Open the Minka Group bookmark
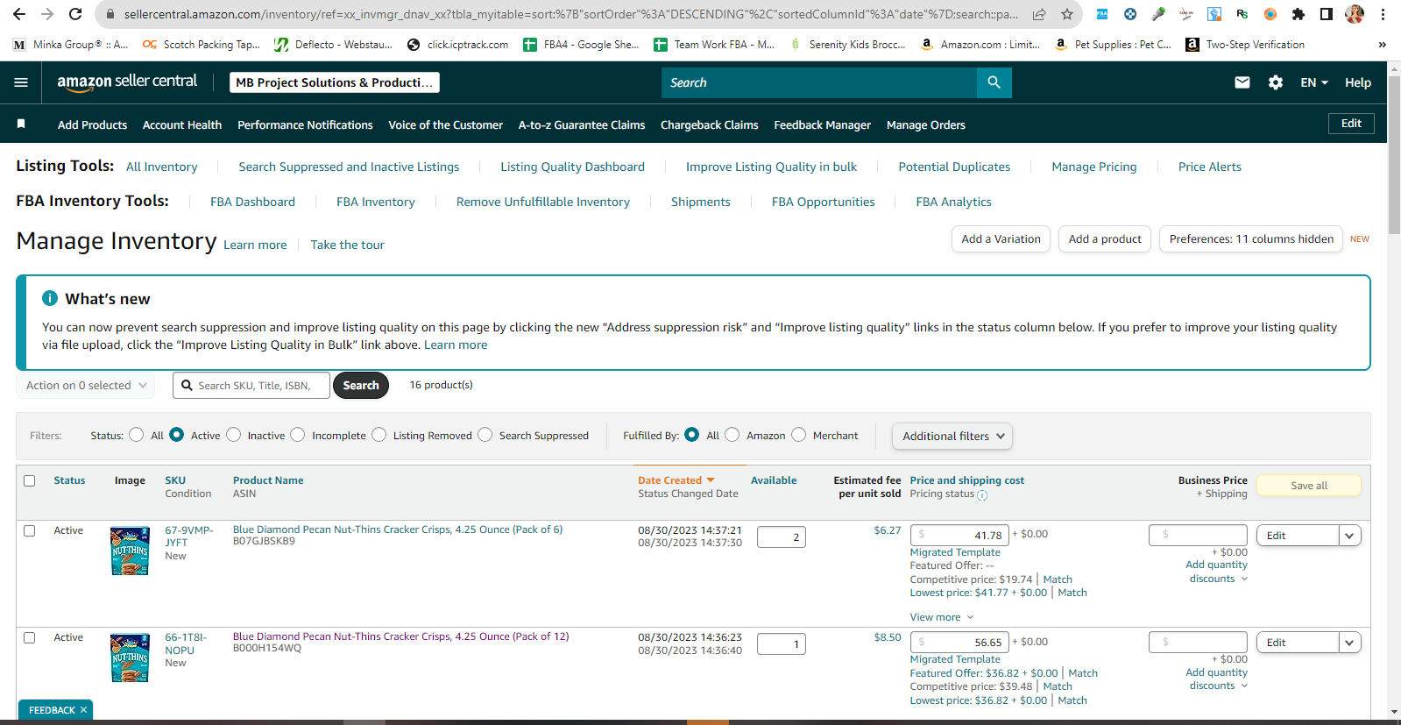 tap(70, 45)
